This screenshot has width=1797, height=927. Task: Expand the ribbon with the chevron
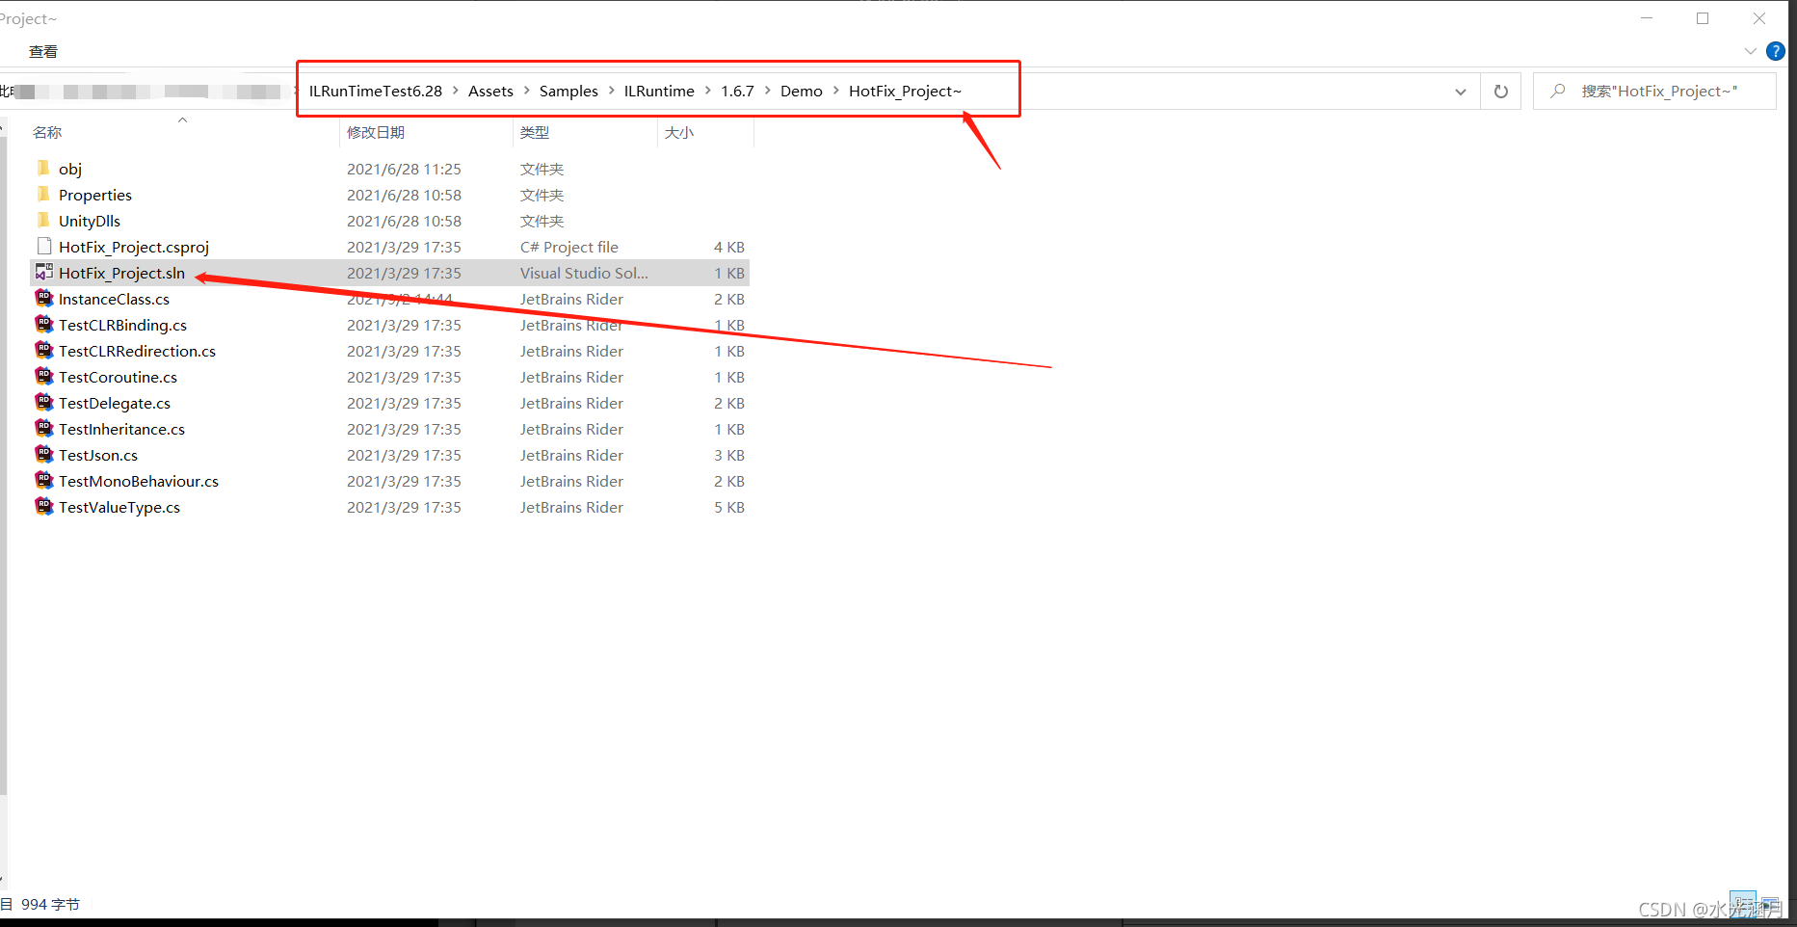tap(1750, 51)
